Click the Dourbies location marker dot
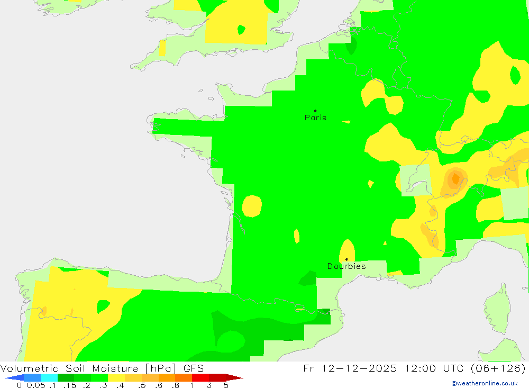This screenshot has height=388, width=529. coord(346,259)
